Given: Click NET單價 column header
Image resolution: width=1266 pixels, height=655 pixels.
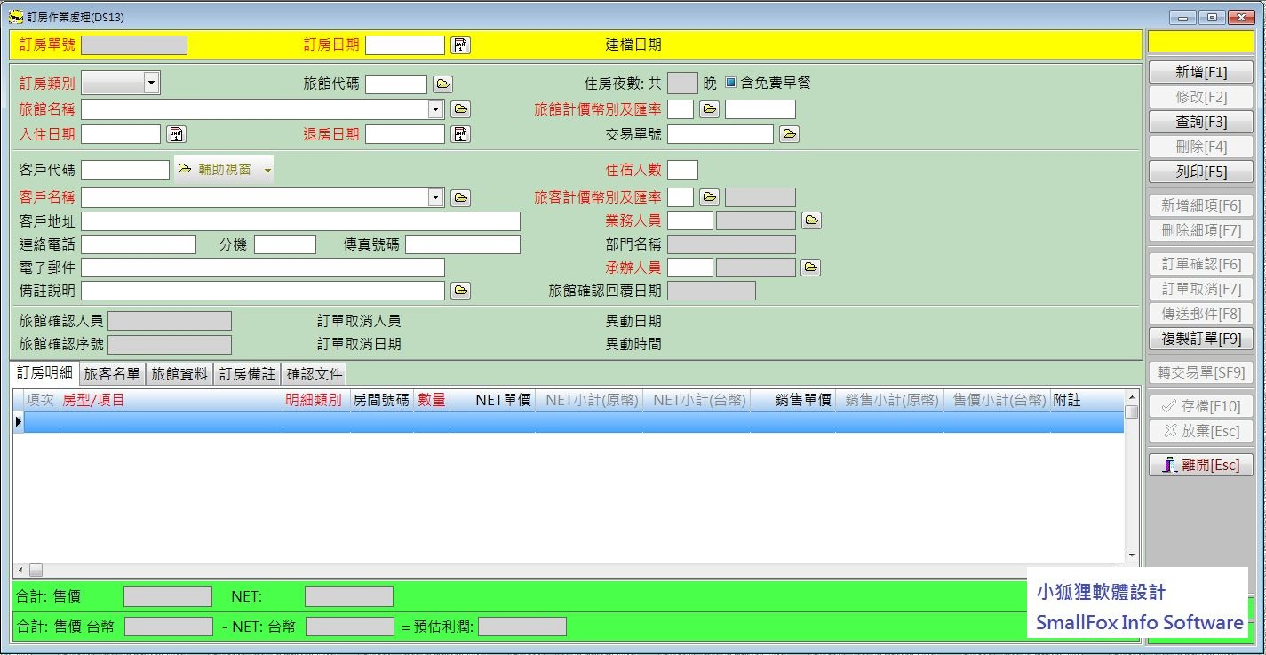Looking at the screenshot, I should point(492,401).
